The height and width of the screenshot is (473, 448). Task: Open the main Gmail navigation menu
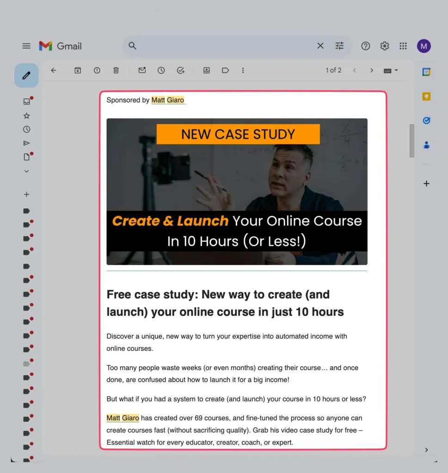point(26,46)
